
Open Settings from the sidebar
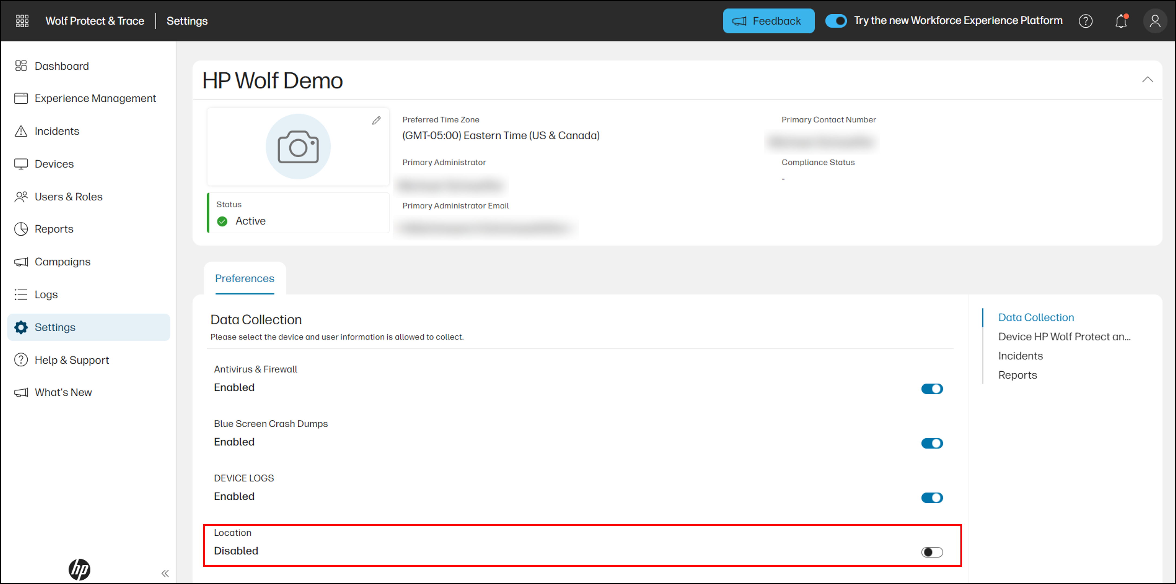[55, 327]
